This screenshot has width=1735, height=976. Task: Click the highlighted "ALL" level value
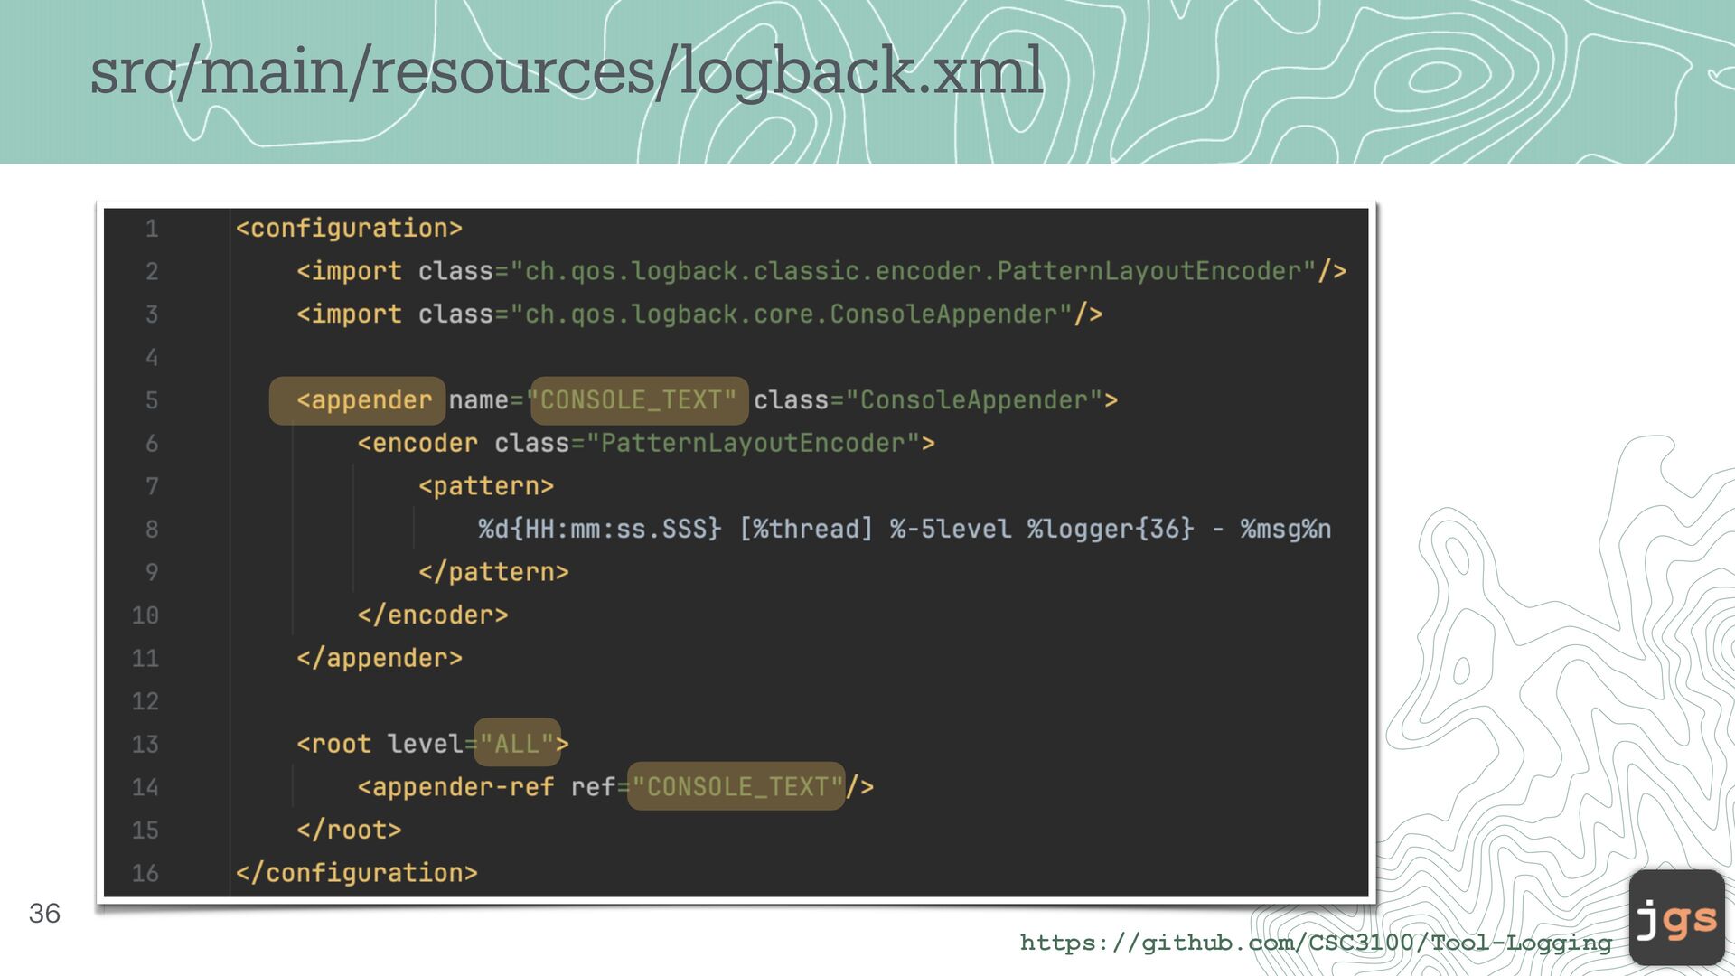pos(517,744)
